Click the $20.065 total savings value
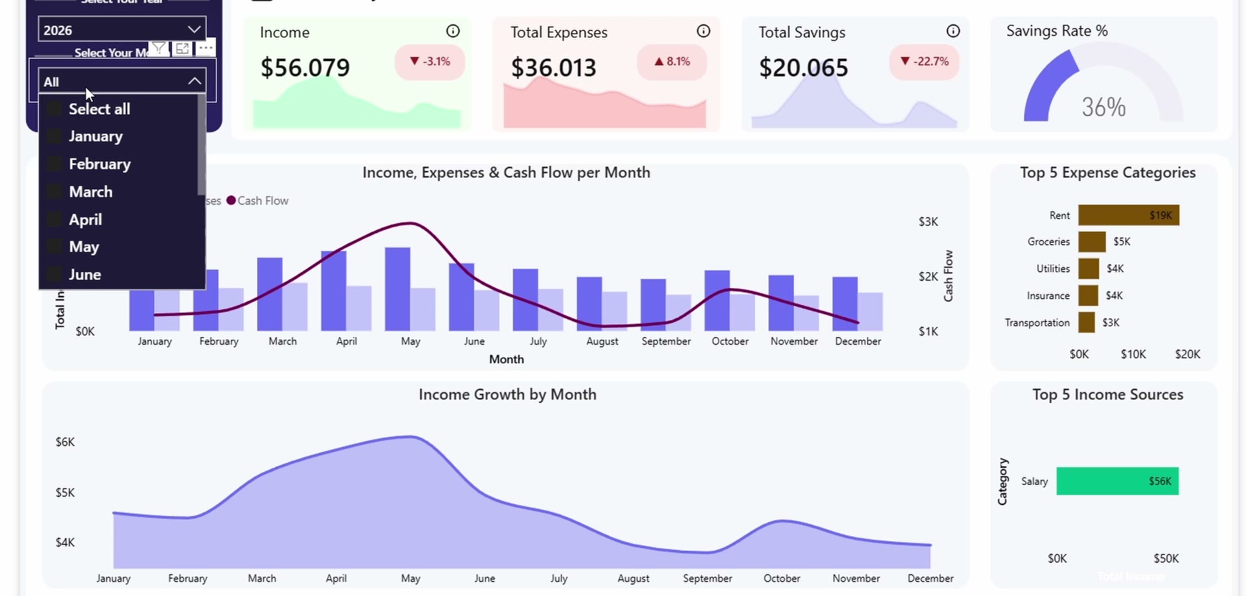 [x=803, y=68]
